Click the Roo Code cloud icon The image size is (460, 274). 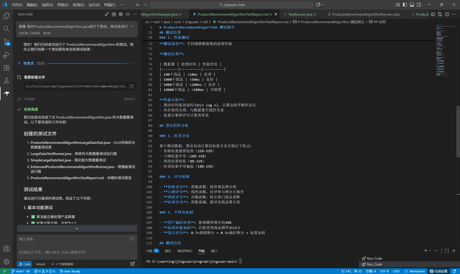coord(128,14)
